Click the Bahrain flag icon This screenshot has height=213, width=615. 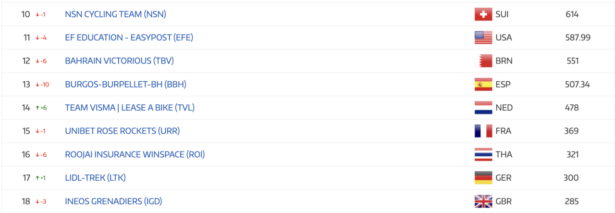(483, 61)
